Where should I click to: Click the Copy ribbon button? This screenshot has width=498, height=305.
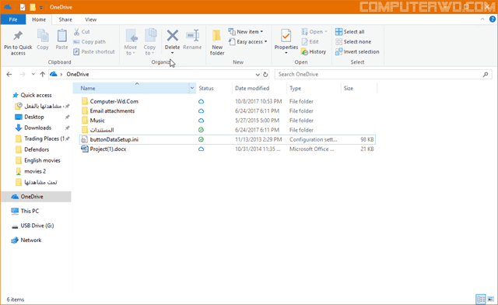coord(43,40)
